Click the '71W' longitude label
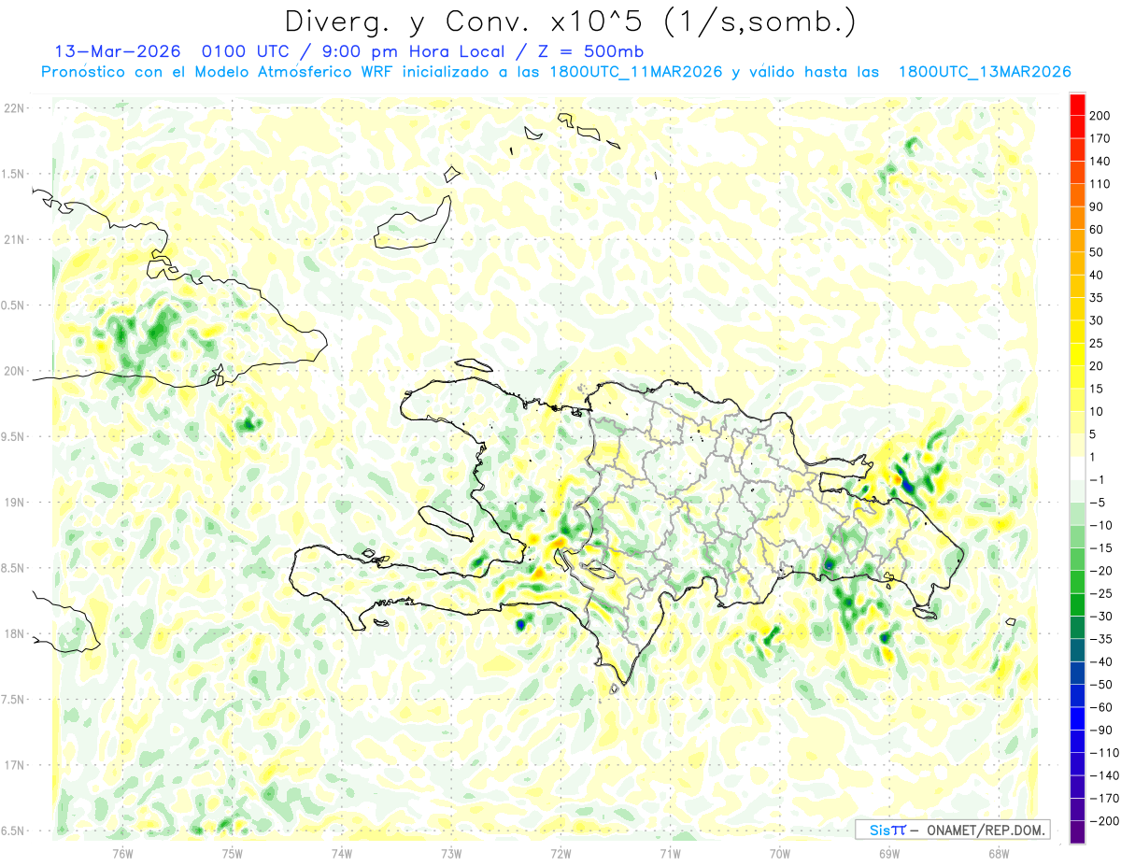This screenshot has height=866, width=1121. (670, 855)
